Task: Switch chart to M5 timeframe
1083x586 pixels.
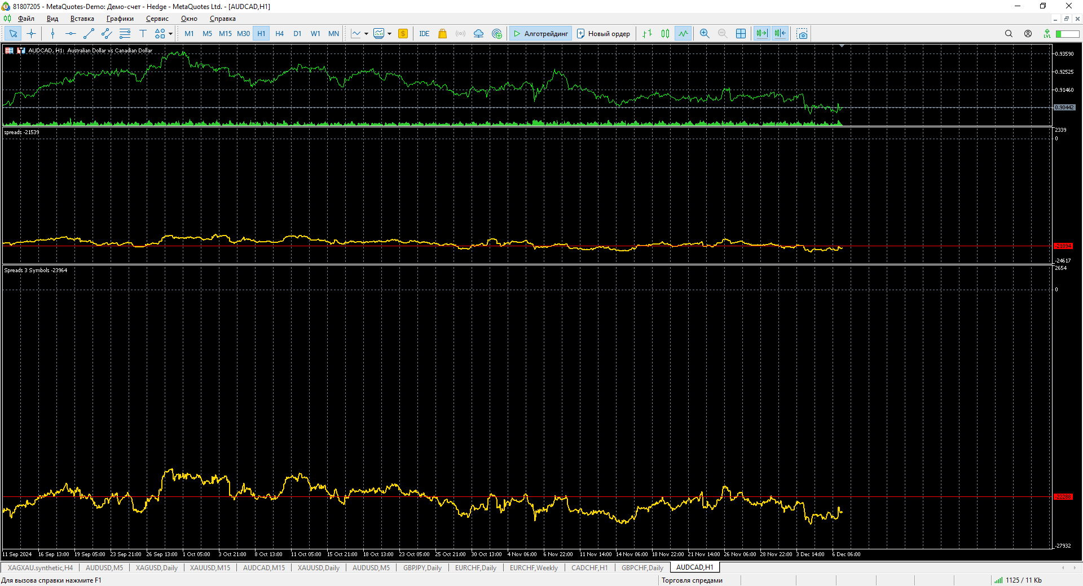Action: 207,34
